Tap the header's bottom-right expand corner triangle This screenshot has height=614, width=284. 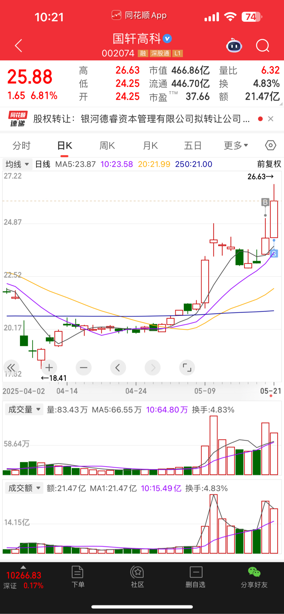[x=281, y=104]
